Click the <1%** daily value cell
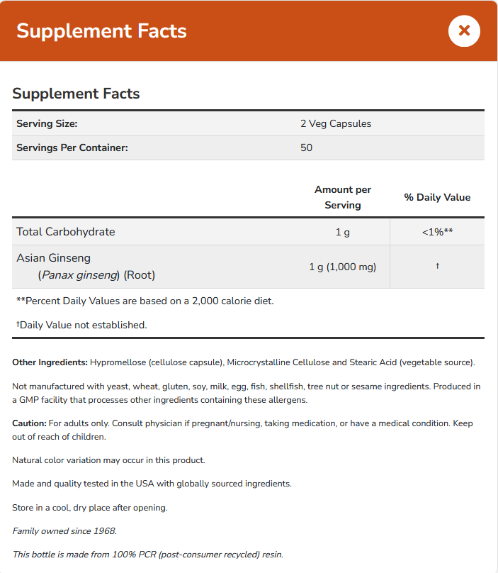The height and width of the screenshot is (573, 498). (437, 232)
